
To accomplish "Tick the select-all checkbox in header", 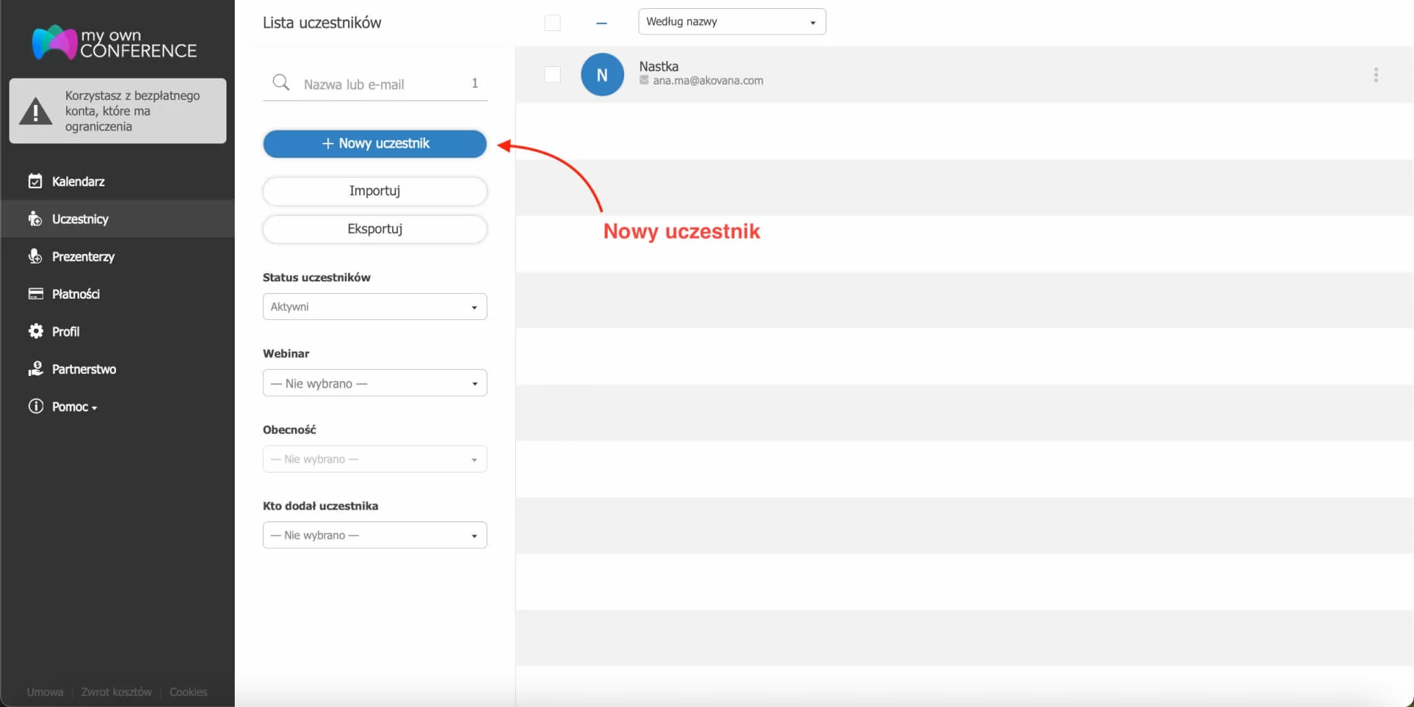I will tap(552, 23).
